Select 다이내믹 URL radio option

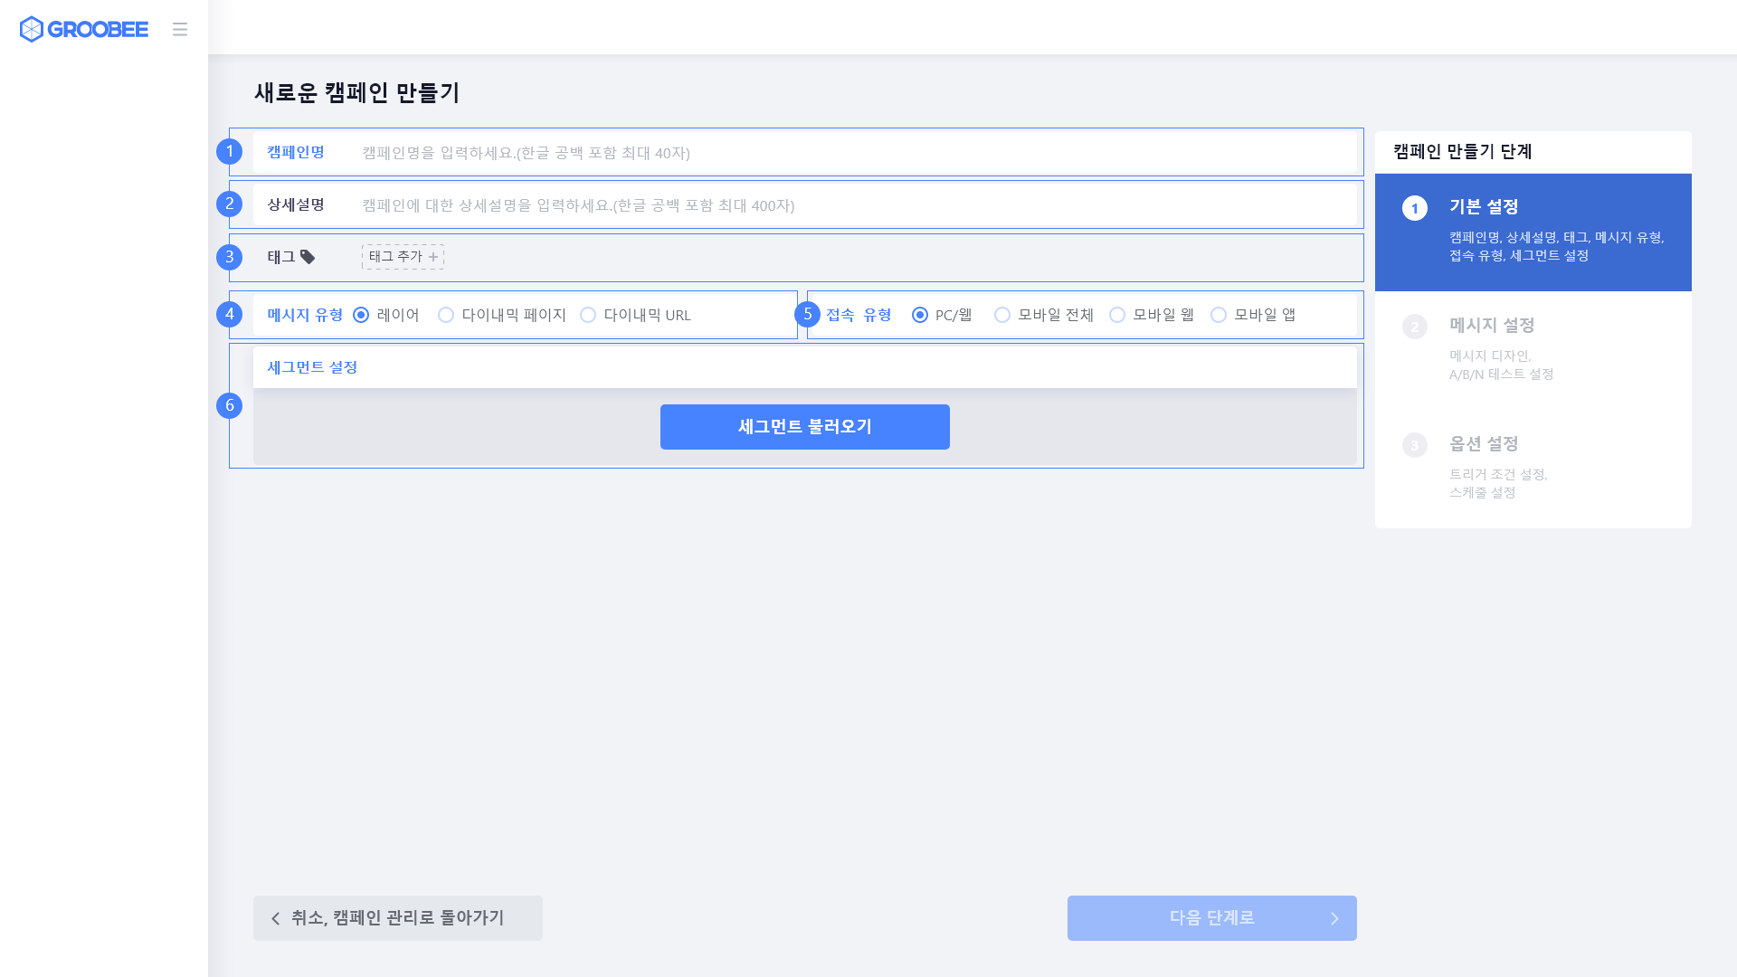[x=588, y=315]
